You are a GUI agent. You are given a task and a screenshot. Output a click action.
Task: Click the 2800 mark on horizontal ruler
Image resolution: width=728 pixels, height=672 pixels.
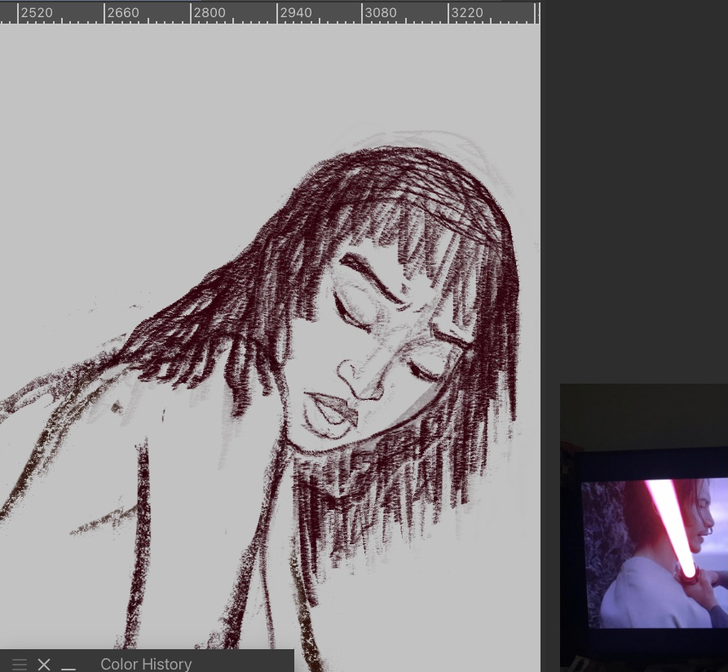[x=210, y=13]
